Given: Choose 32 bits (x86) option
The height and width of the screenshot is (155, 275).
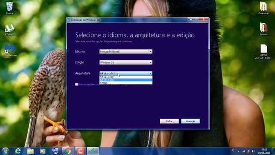Looking at the screenshot, I should point(126,77).
